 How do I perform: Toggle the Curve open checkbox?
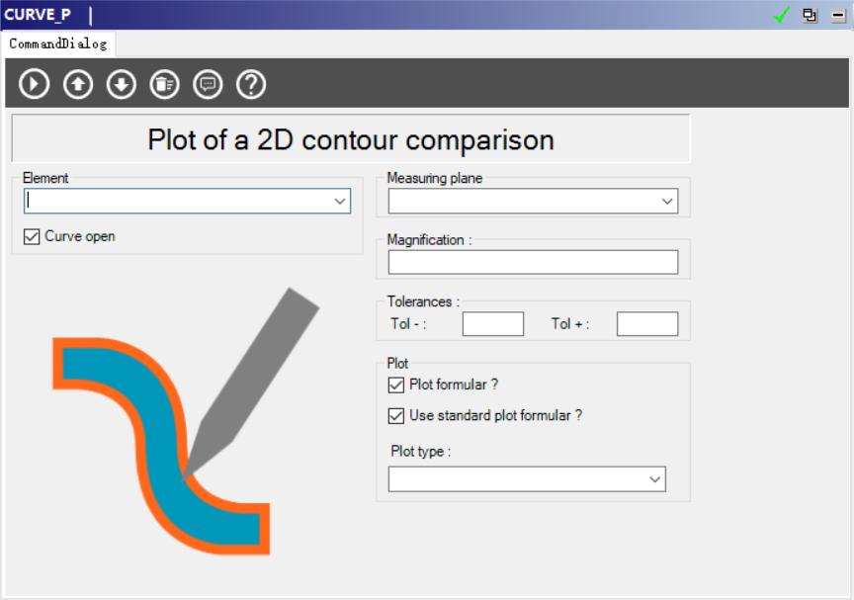(x=32, y=237)
